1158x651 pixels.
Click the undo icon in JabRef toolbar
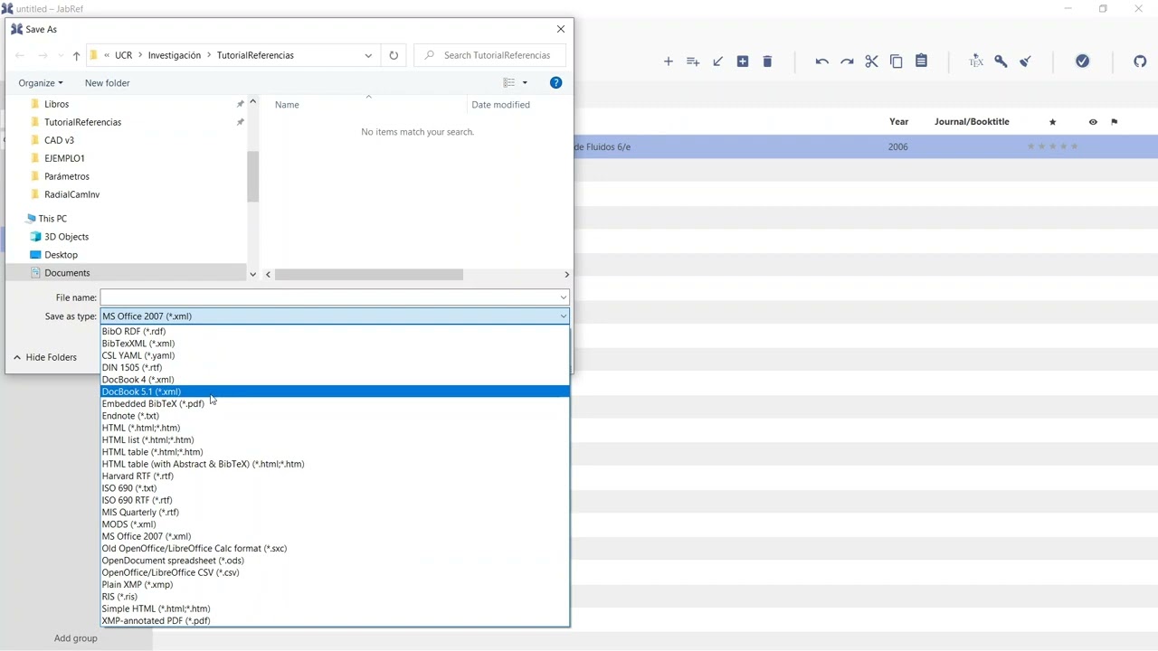(x=821, y=61)
